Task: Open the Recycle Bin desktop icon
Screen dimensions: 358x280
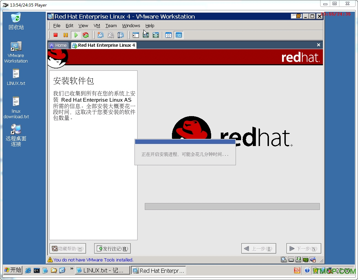Action: coord(16,21)
